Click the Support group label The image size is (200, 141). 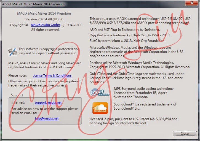[17, 95]
